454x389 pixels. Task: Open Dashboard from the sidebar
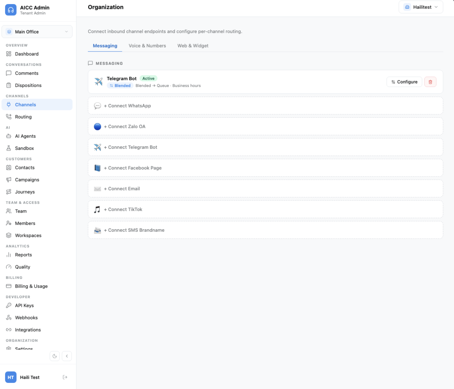pos(37,54)
